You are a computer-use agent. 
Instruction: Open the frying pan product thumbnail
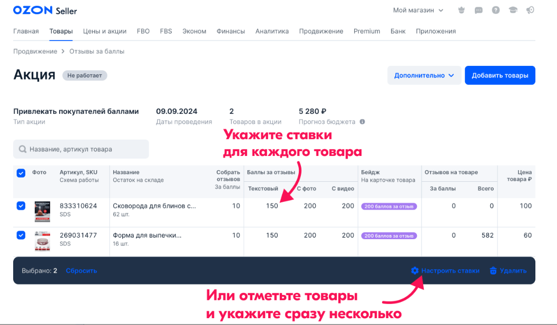pos(42,210)
